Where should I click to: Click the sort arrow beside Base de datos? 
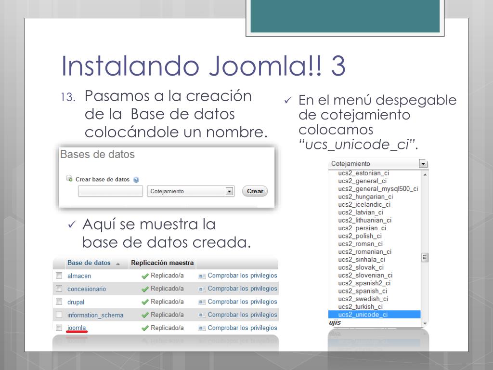point(118,264)
